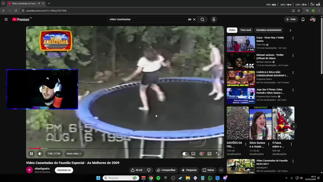Click the 1:36 / 27:06 time display

tap(54, 154)
